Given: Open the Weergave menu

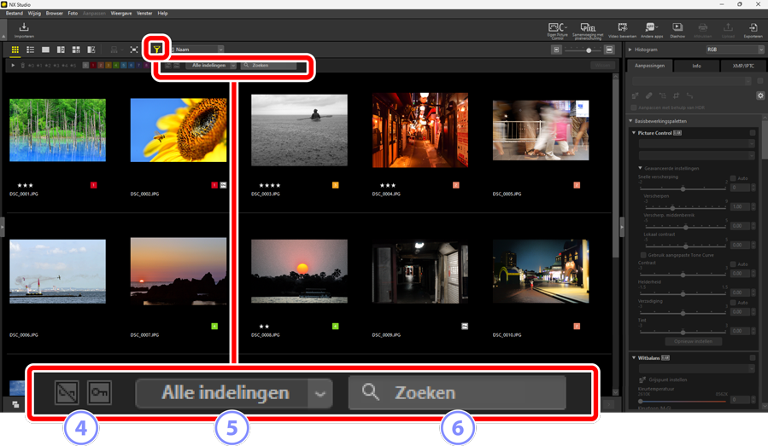Looking at the screenshot, I should pos(120,14).
